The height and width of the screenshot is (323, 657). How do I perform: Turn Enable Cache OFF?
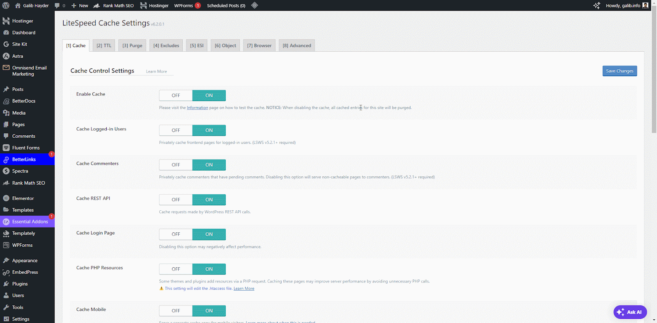pyautogui.click(x=176, y=96)
